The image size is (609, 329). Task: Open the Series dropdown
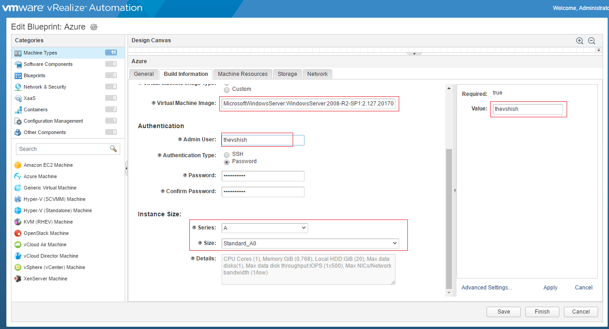pos(264,228)
